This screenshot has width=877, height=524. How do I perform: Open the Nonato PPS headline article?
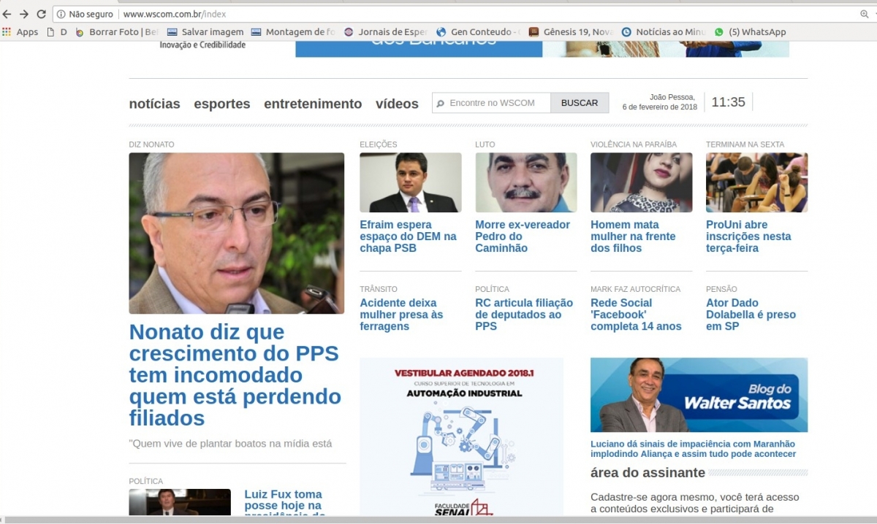tap(235, 374)
